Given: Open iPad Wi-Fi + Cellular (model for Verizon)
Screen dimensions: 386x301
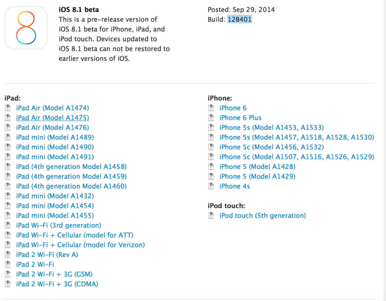Looking at the screenshot, I should click(x=80, y=245).
